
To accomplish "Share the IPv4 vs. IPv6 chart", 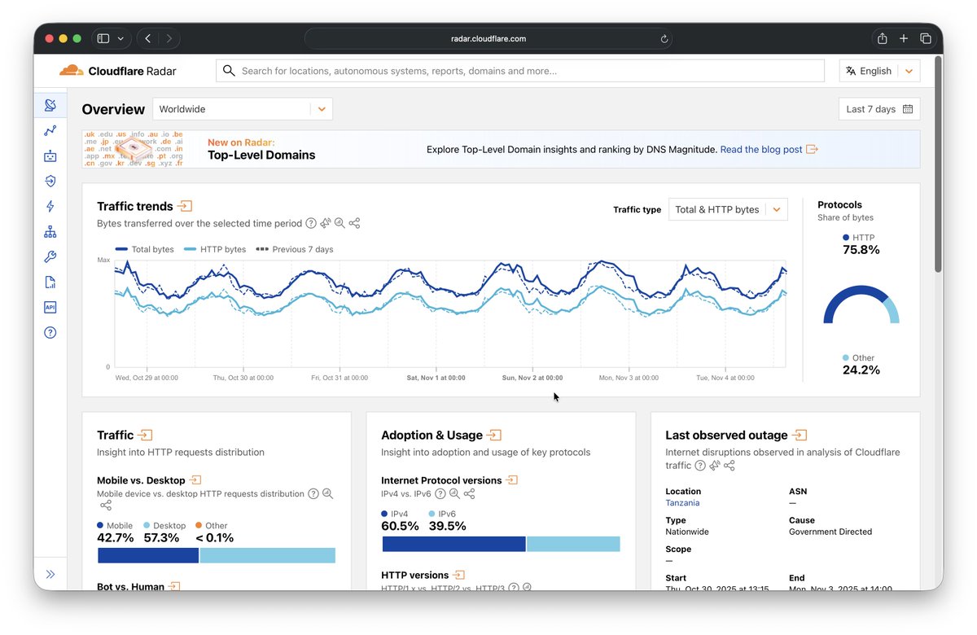I will pos(469,493).
